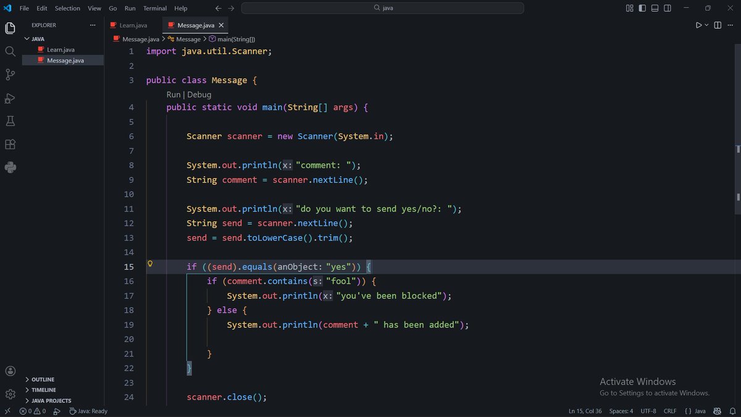Click line number 24 in gutter
Screen dimensions: 741x417
pos(128,397)
